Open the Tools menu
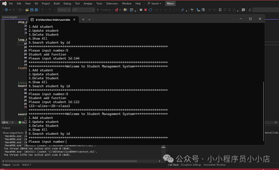Screen dimensions: 279x170 (x=99, y=3)
